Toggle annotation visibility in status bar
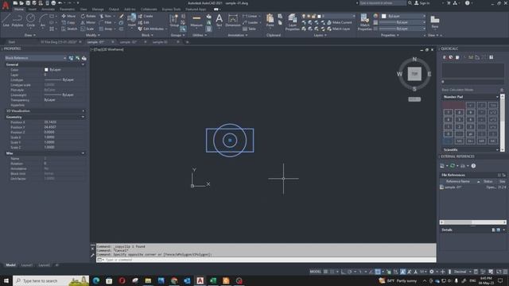Viewport: 509px width, 286px height. (x=402, y=272)
